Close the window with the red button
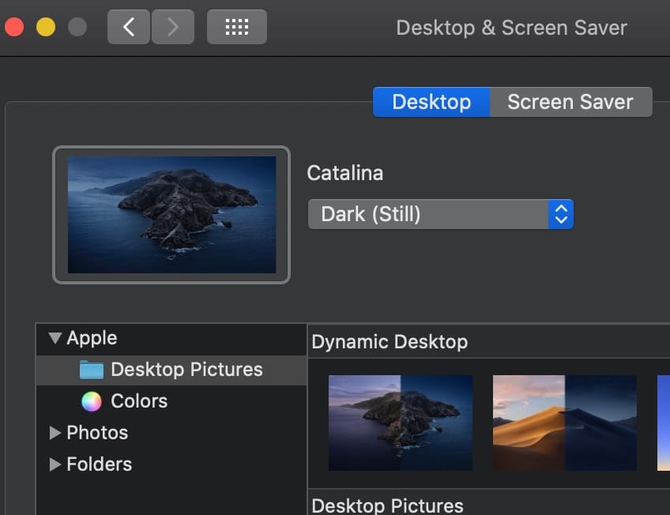Image resolution: width=670 pixels, height=515 pixels. [x=14, y=28]
